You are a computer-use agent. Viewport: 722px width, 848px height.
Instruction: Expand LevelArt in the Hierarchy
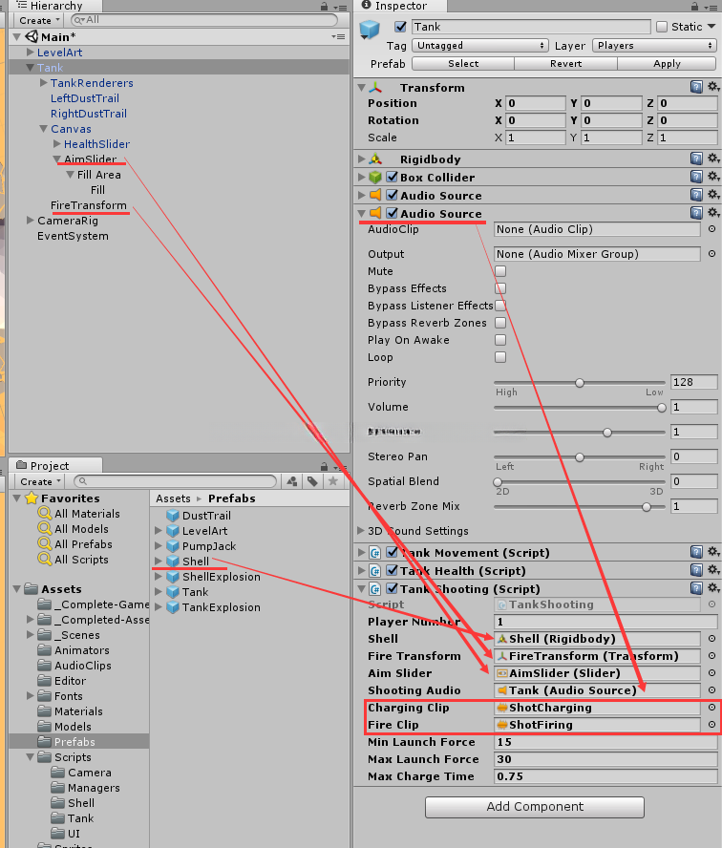[x=30, y=53]
